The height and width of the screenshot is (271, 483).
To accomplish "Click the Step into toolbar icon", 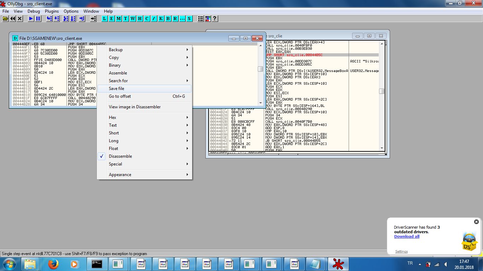I will (50, 18).
